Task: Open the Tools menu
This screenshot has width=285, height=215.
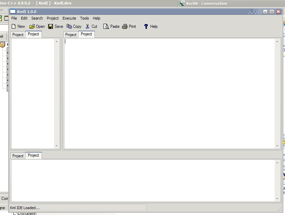Action: [85, 18]
